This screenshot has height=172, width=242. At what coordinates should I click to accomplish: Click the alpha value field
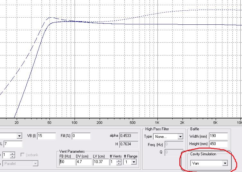(129, 136)
